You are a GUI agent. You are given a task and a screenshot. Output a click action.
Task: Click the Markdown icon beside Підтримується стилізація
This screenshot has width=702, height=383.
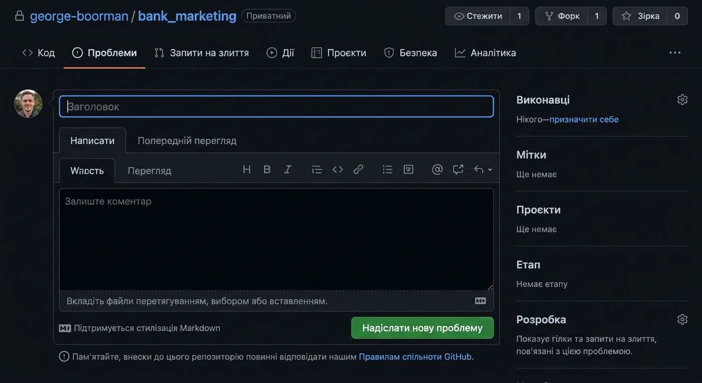(65, 328)
